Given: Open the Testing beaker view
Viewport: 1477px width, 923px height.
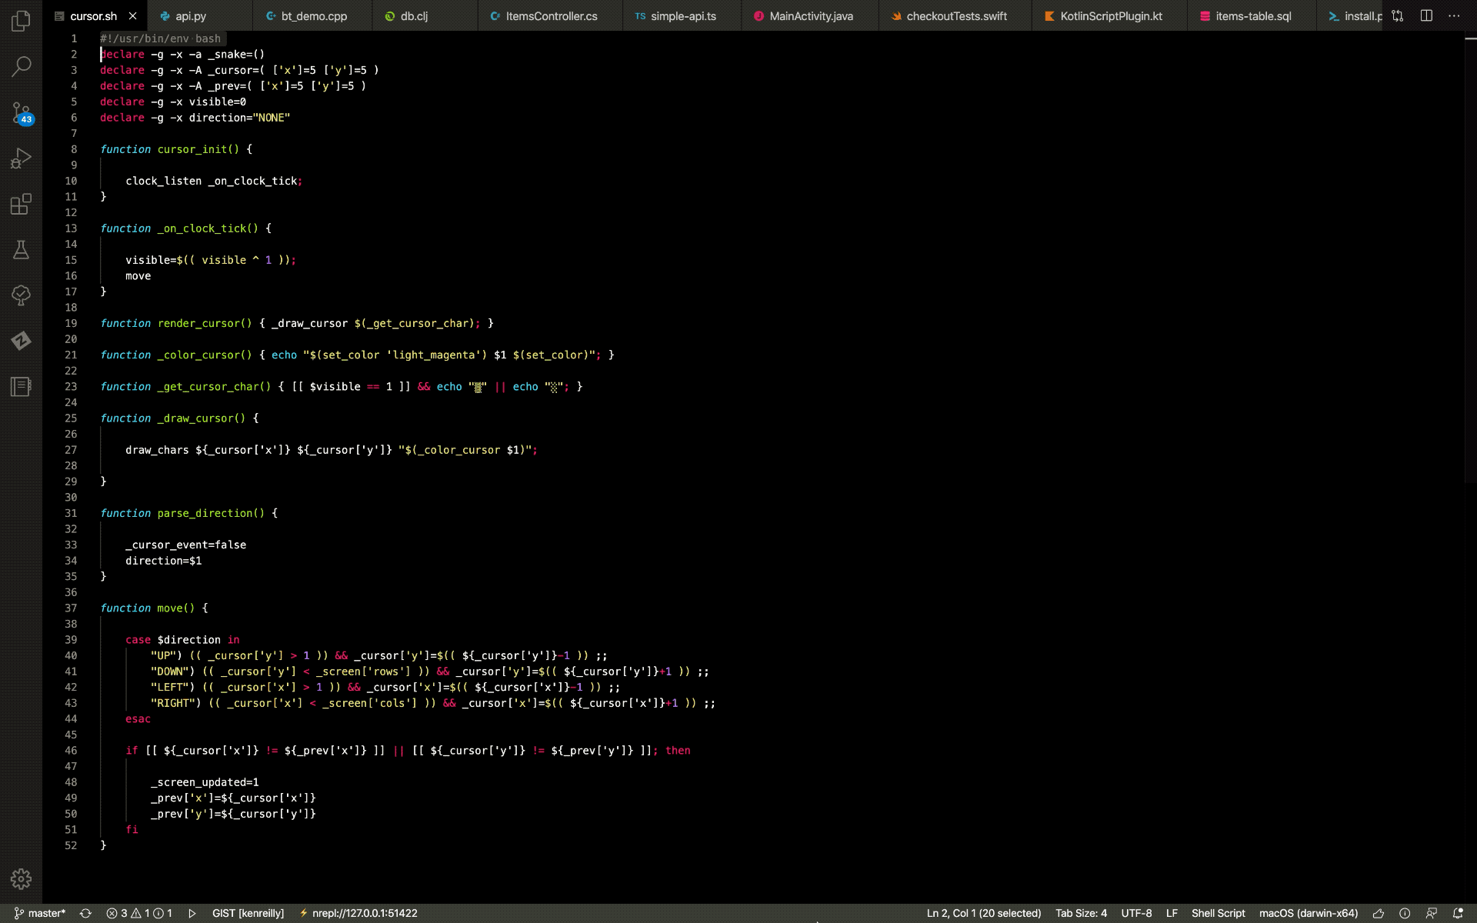Looking at the screenshot, I should pos(21,250).
